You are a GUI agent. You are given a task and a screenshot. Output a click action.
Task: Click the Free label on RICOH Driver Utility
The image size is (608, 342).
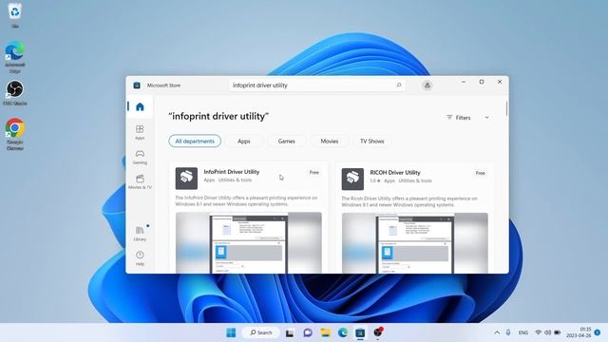480,173
